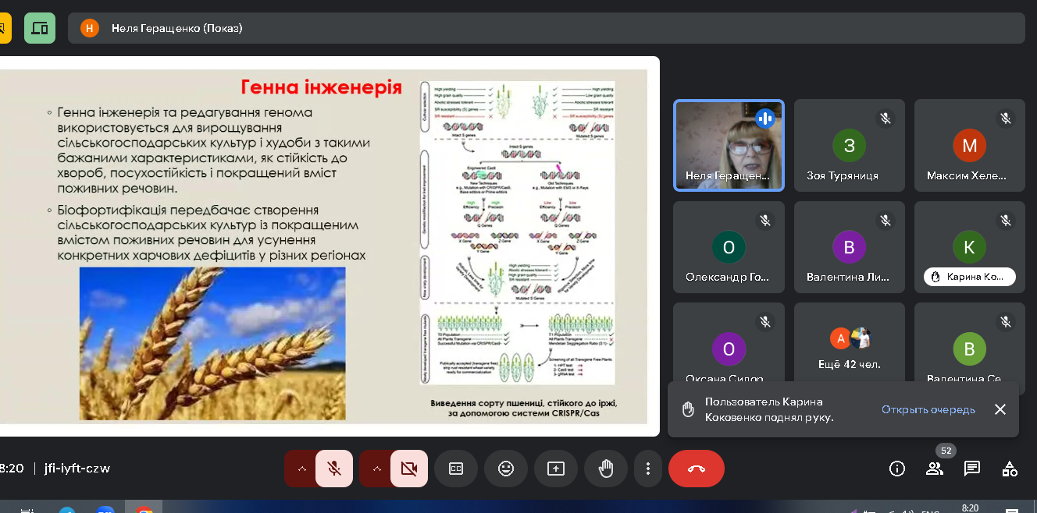
Task: Expand audio settings arrow beside microphone
Action: (x=301, y=469)
